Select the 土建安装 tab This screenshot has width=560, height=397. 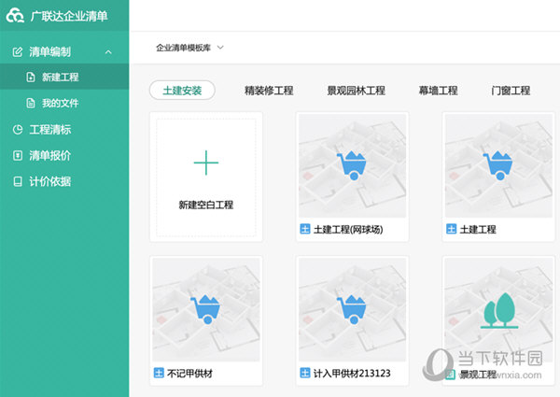[x=182, y=91]
